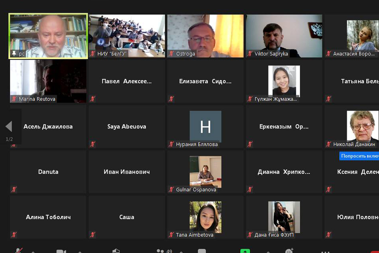Viewport: 379px width, 253px height.
Task: Open the Security shield options
Action: point(116,251)
